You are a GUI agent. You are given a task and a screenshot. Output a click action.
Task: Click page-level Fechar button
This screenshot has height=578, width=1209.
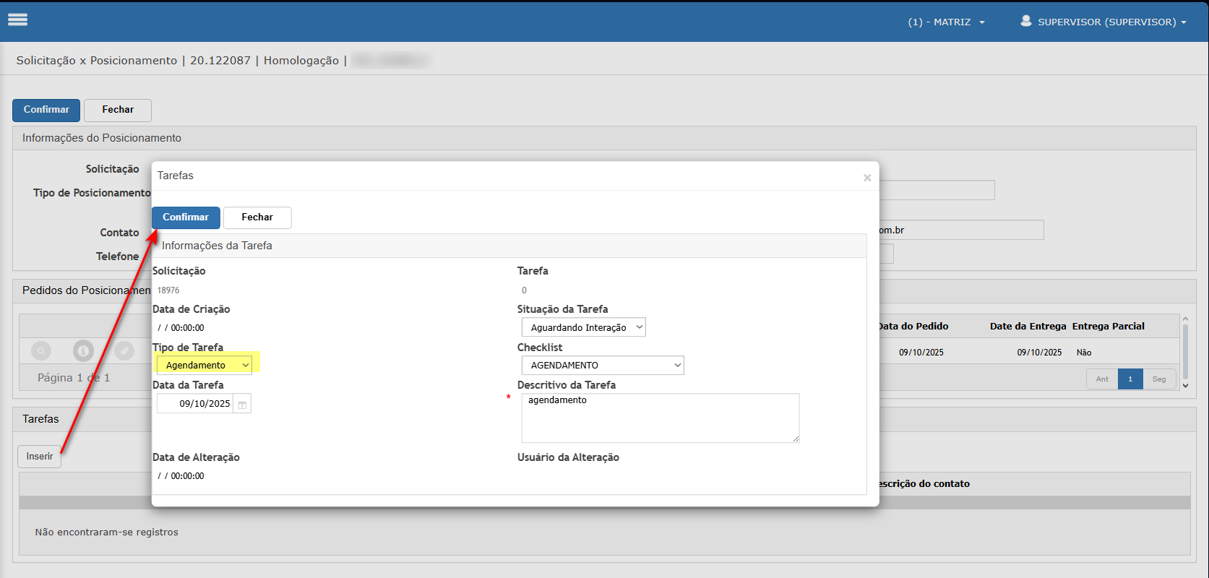[118, 110]
